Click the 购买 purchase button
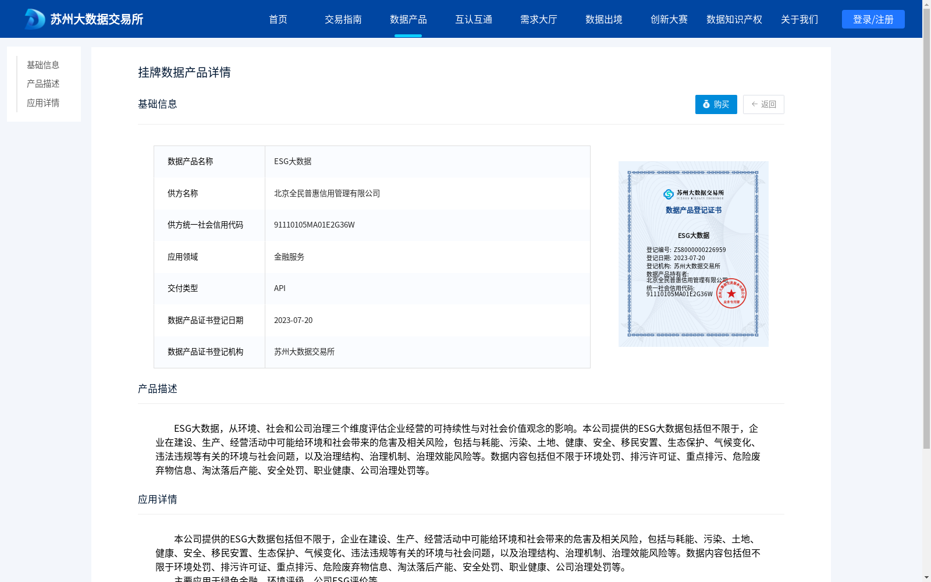This screenshot has width=931, height=582. [716, 104]
